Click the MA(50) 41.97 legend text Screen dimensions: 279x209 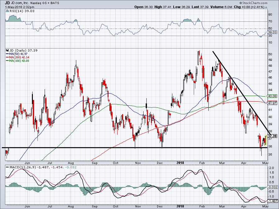pos(18,54)
